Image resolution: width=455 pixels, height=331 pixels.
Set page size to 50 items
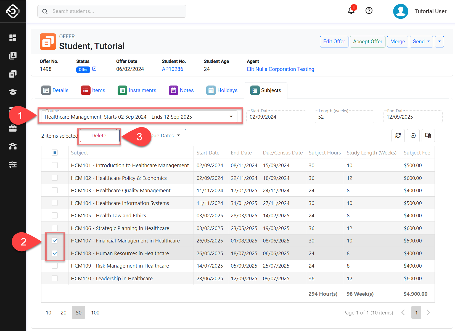pyautogui.click(x=78, y=313)
